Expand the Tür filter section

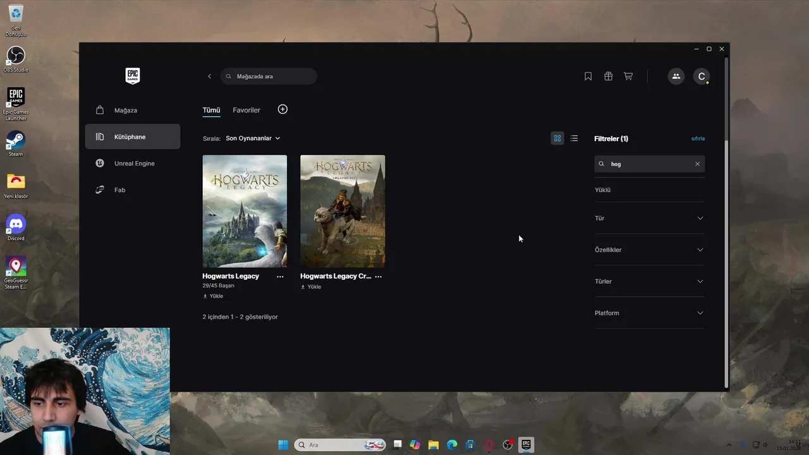[x=649, y=218]
